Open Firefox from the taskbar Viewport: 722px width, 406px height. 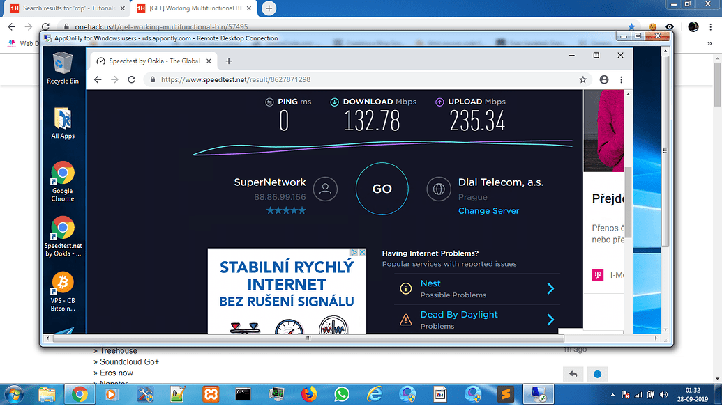309,394
